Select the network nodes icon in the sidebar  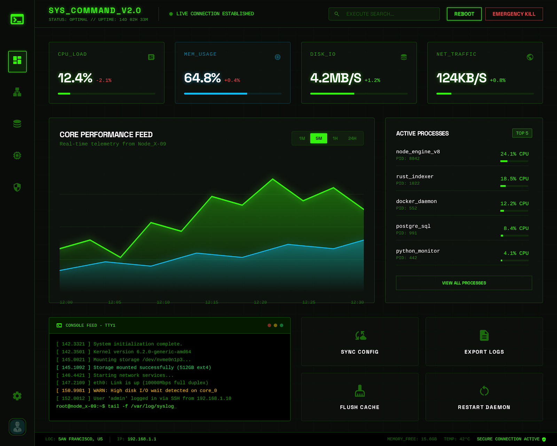(17, 93)
